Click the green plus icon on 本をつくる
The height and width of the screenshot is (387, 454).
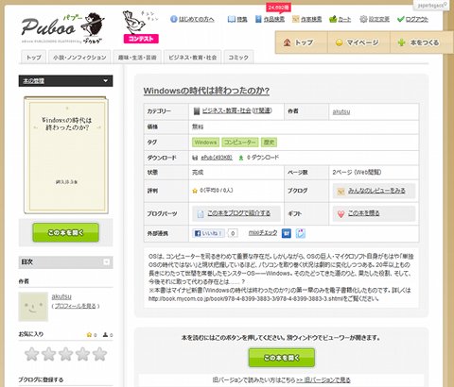401,42
